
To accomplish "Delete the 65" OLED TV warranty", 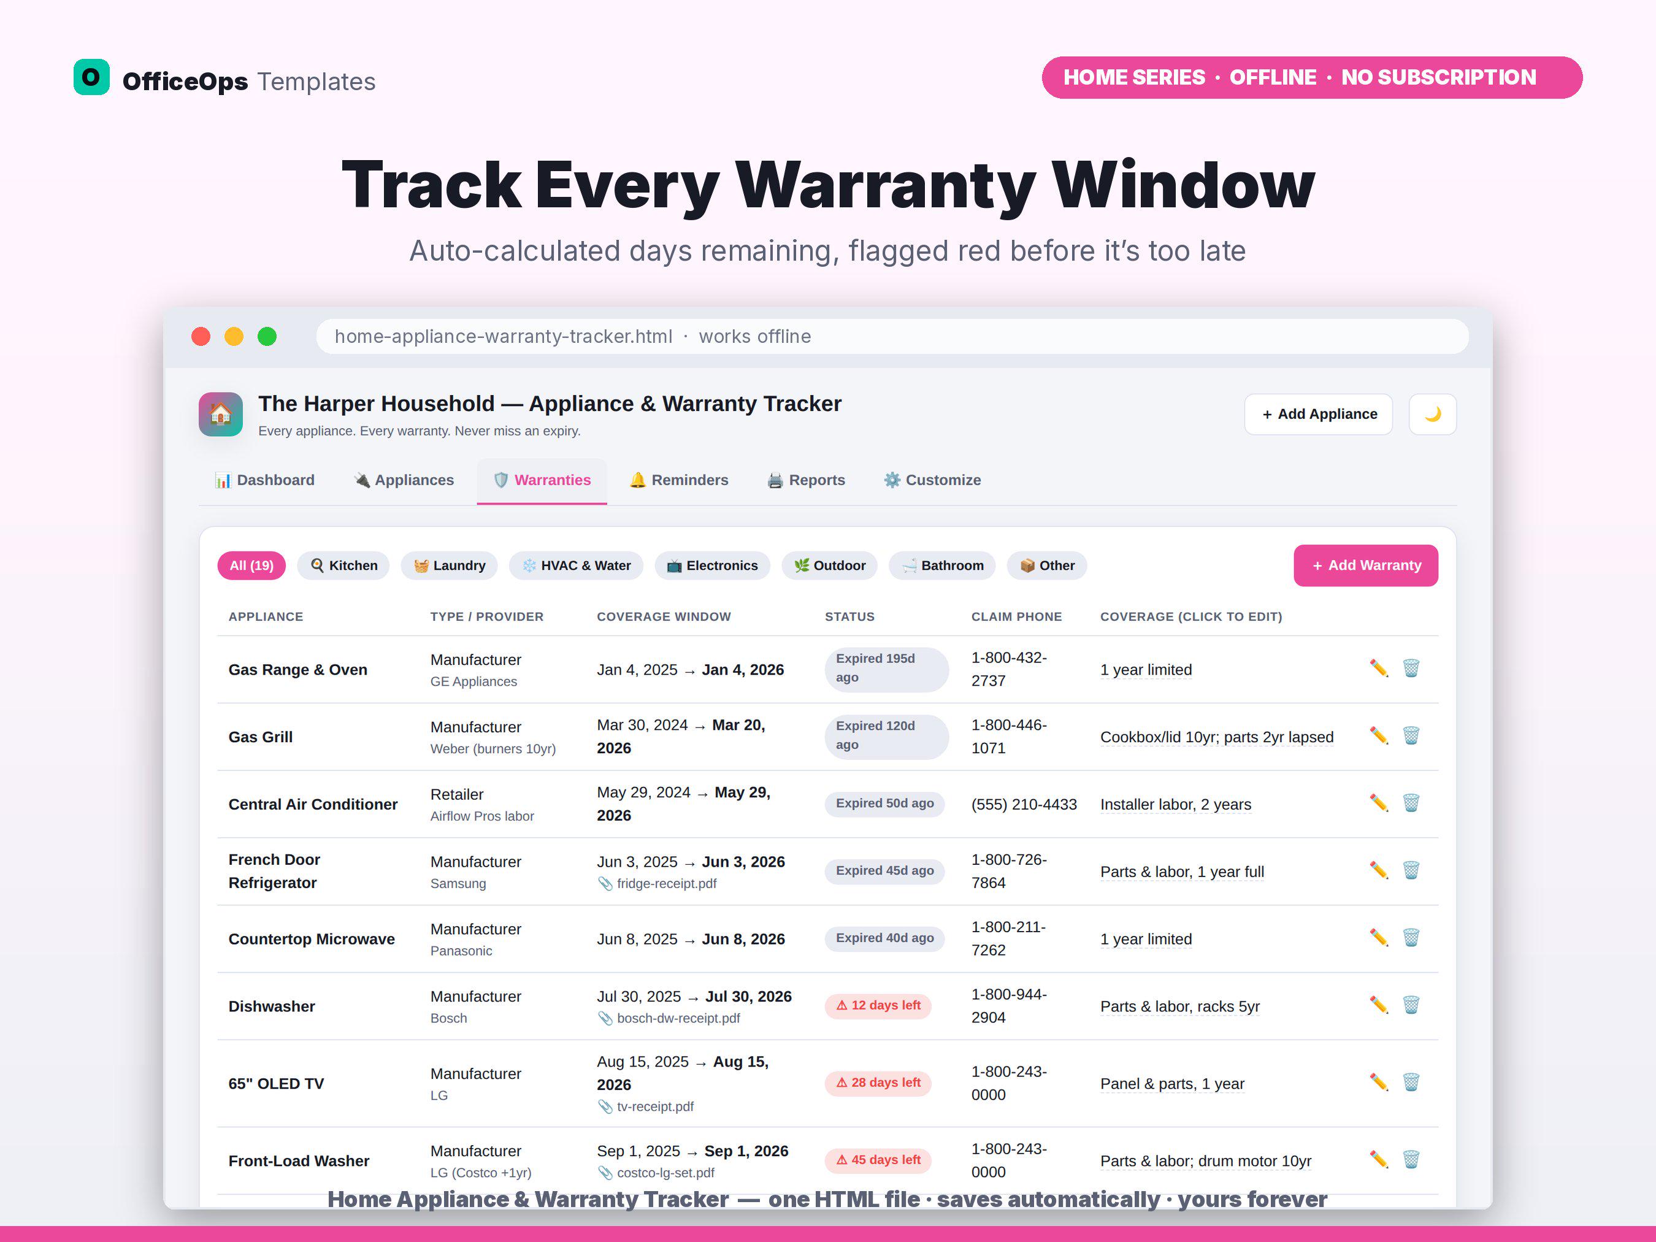I will (1411, 1082).
